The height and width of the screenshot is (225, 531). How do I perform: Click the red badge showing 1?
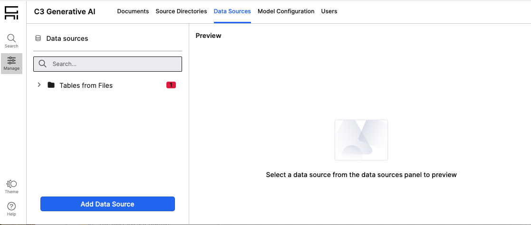click(x=171, y=85)
